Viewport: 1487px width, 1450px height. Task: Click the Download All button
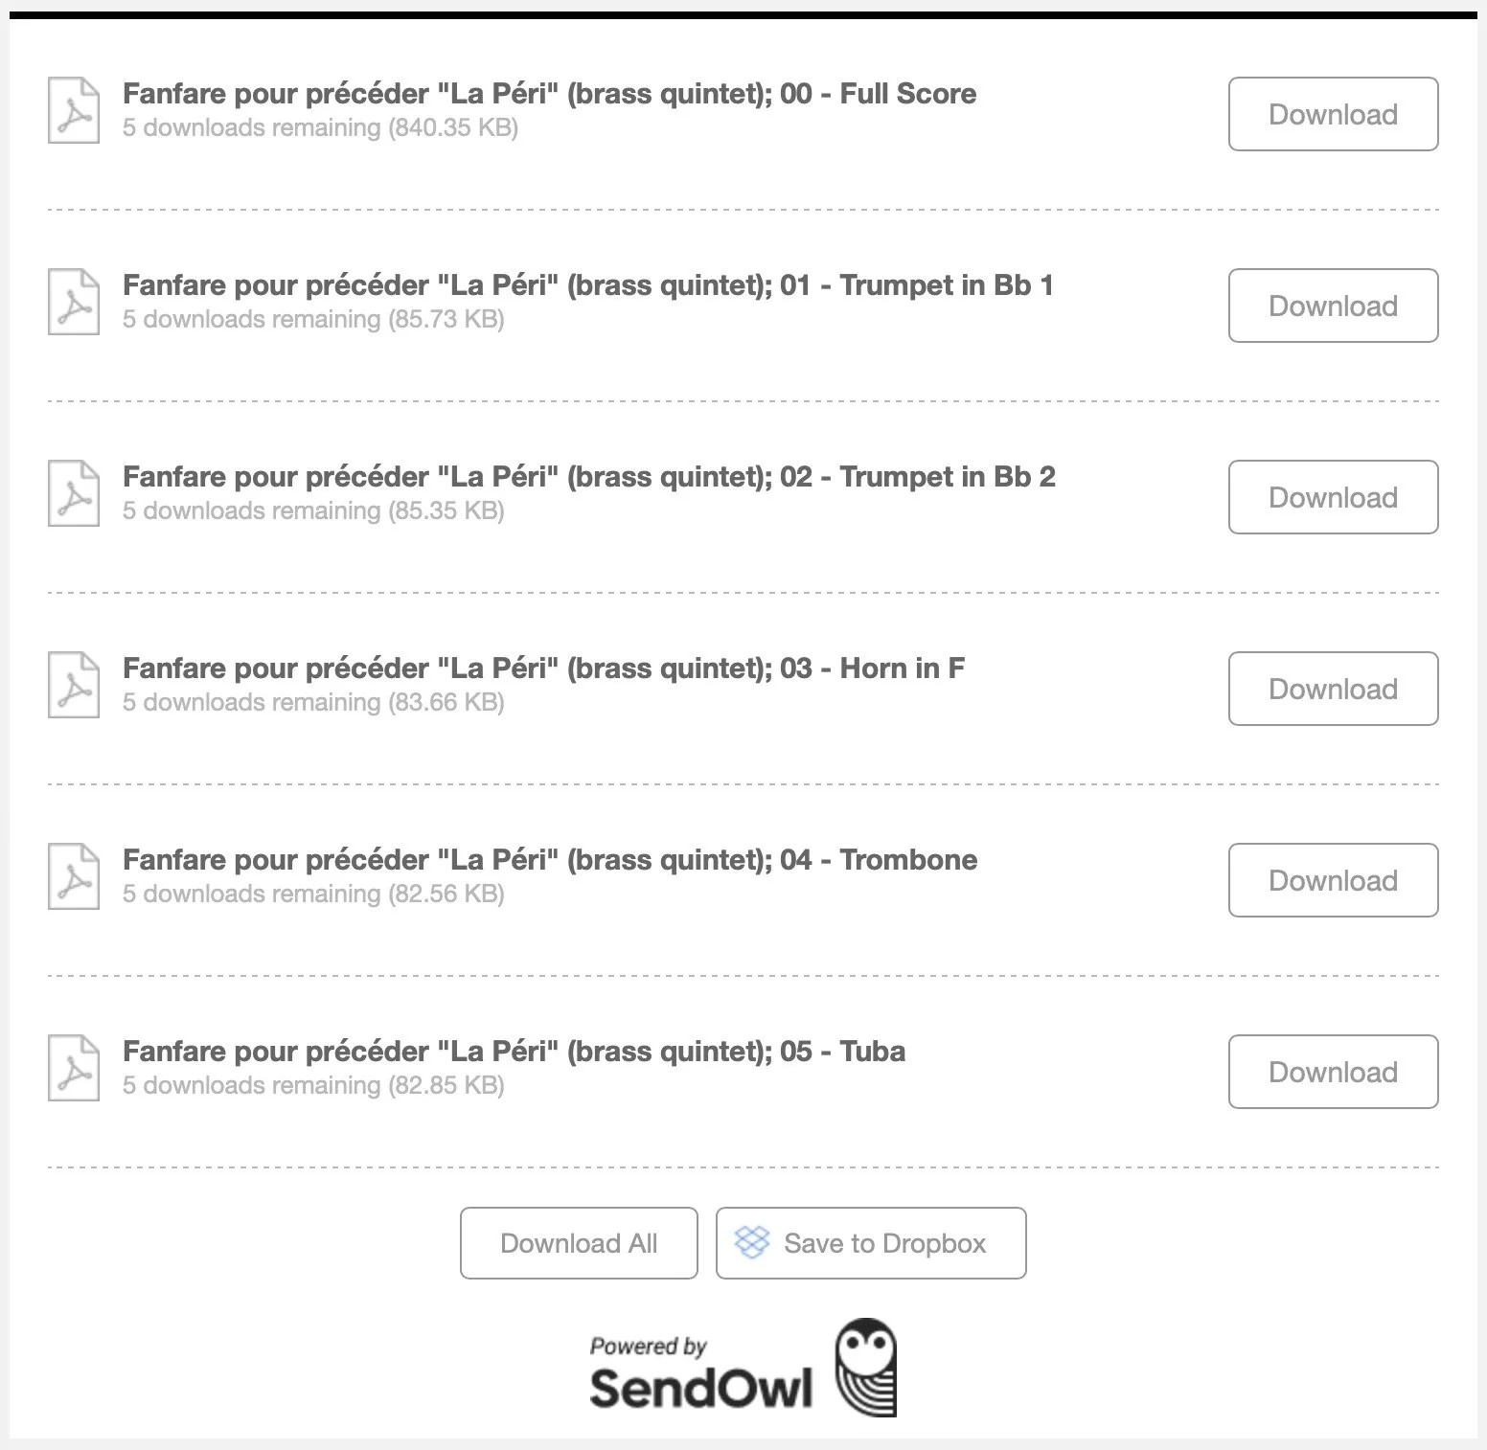coord(579,1243)
